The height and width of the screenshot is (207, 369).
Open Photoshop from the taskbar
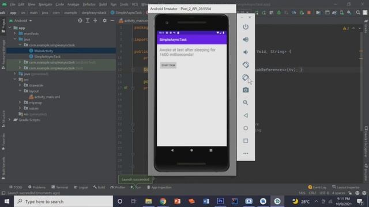220,201
